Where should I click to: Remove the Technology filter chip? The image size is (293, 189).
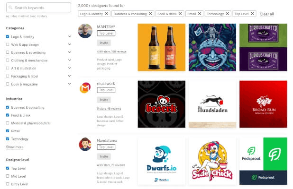(228, 14)
